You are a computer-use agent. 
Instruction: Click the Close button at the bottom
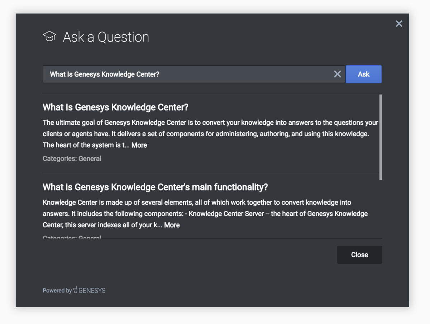pos(359,255)
